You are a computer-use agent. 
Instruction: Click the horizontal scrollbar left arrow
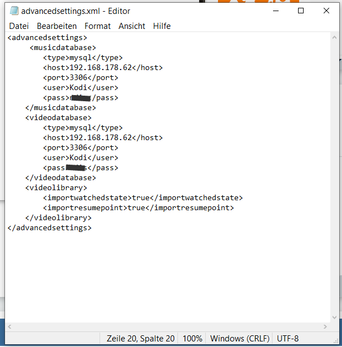tap(9, 326)
